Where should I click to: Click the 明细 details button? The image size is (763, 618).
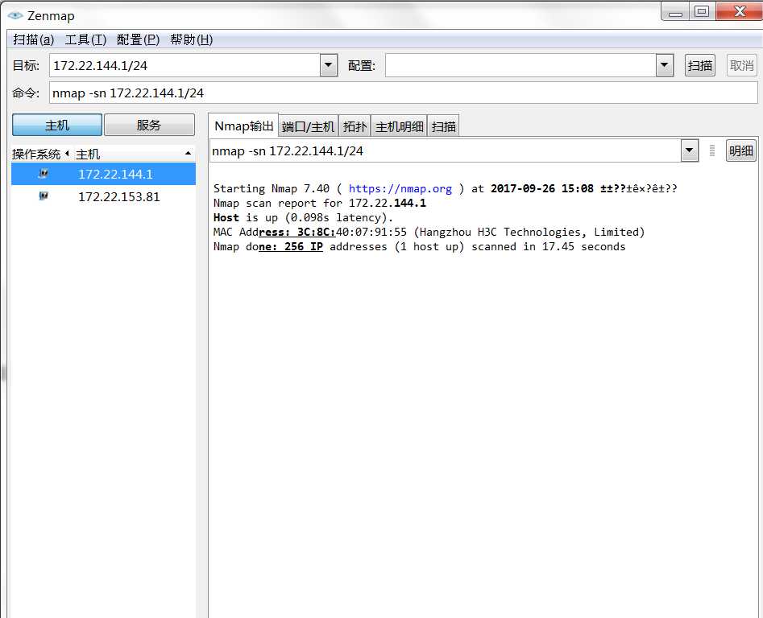point(741,150)
